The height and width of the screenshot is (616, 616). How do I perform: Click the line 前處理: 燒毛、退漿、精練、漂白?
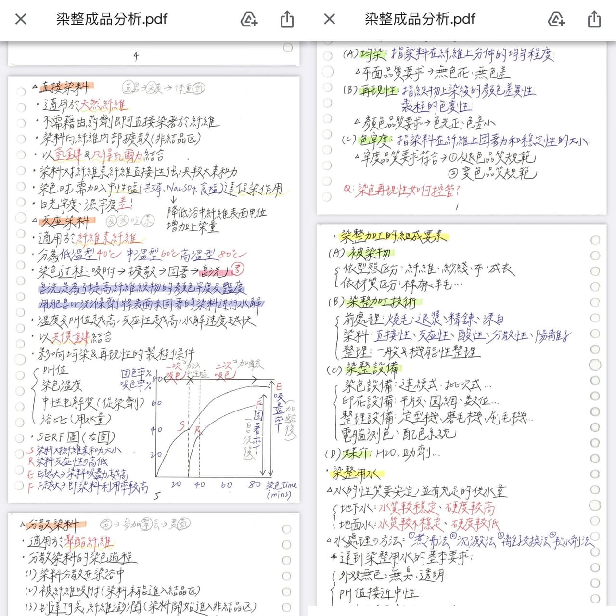[x=423, y=319]
